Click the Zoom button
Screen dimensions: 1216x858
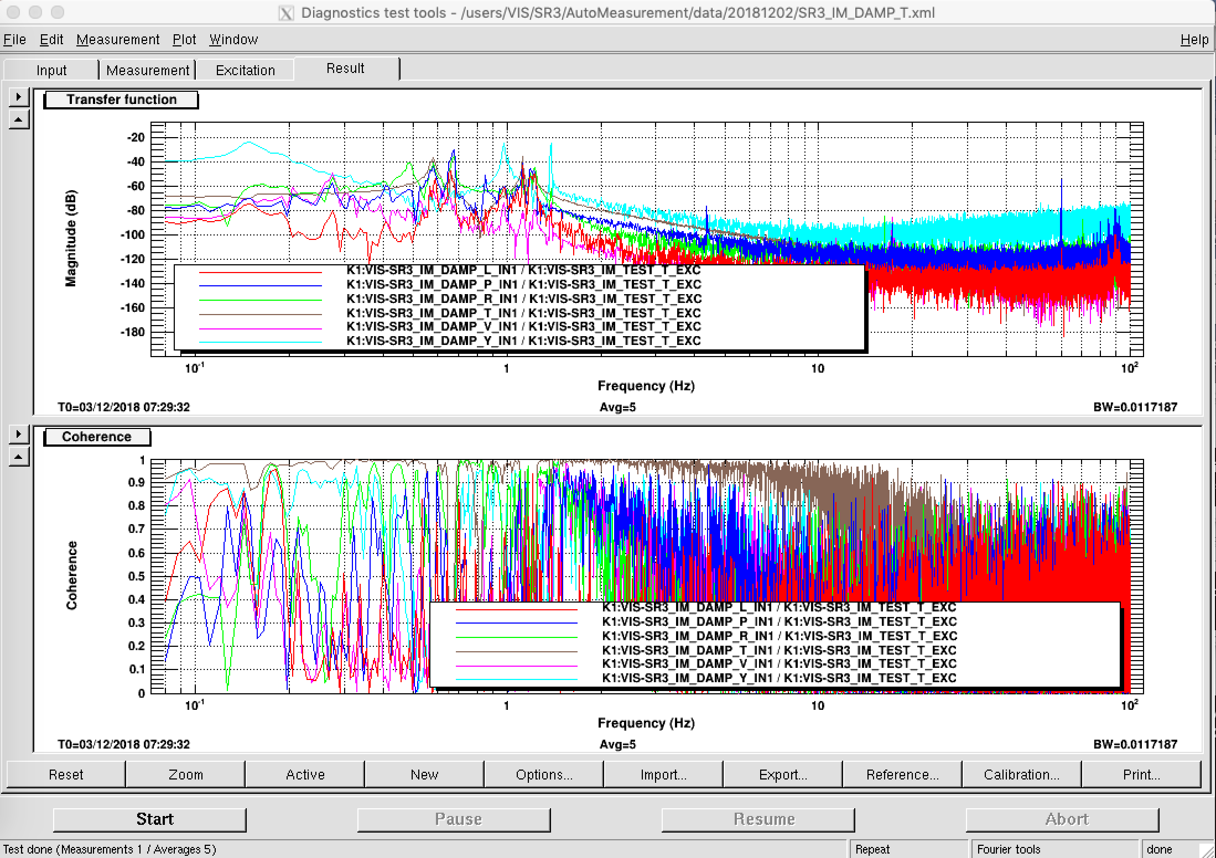[x=185, y=775]
